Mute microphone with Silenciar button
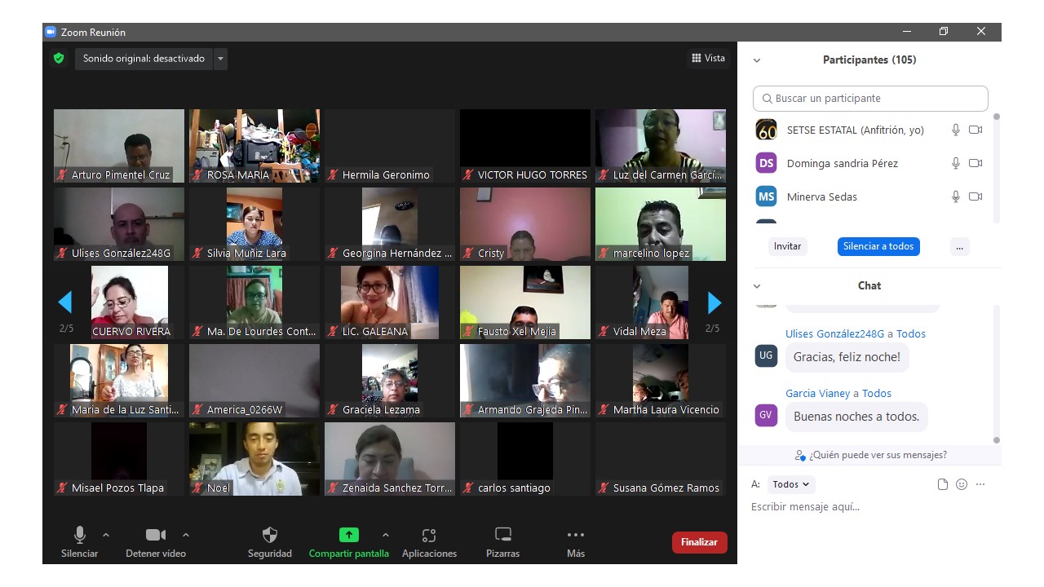This screenshot has height=587, width=1044. pos(79,542)
